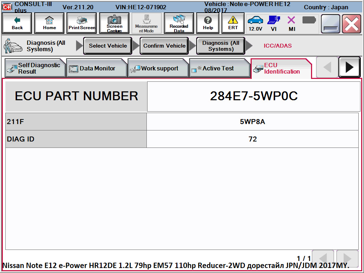Click DIAG ID value 72
The height and width of the screenshot is (273, 364).
tap(253, 139)
